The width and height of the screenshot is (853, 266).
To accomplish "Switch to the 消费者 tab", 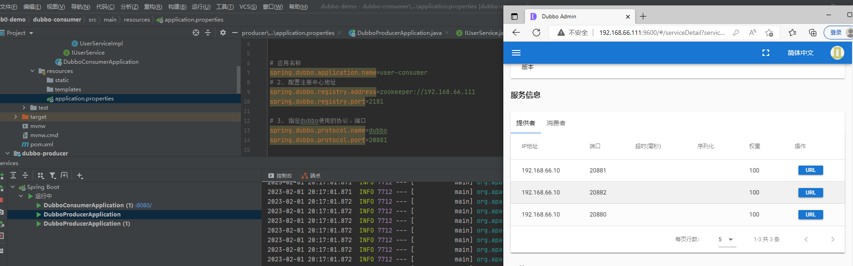I will click(556, 123).
